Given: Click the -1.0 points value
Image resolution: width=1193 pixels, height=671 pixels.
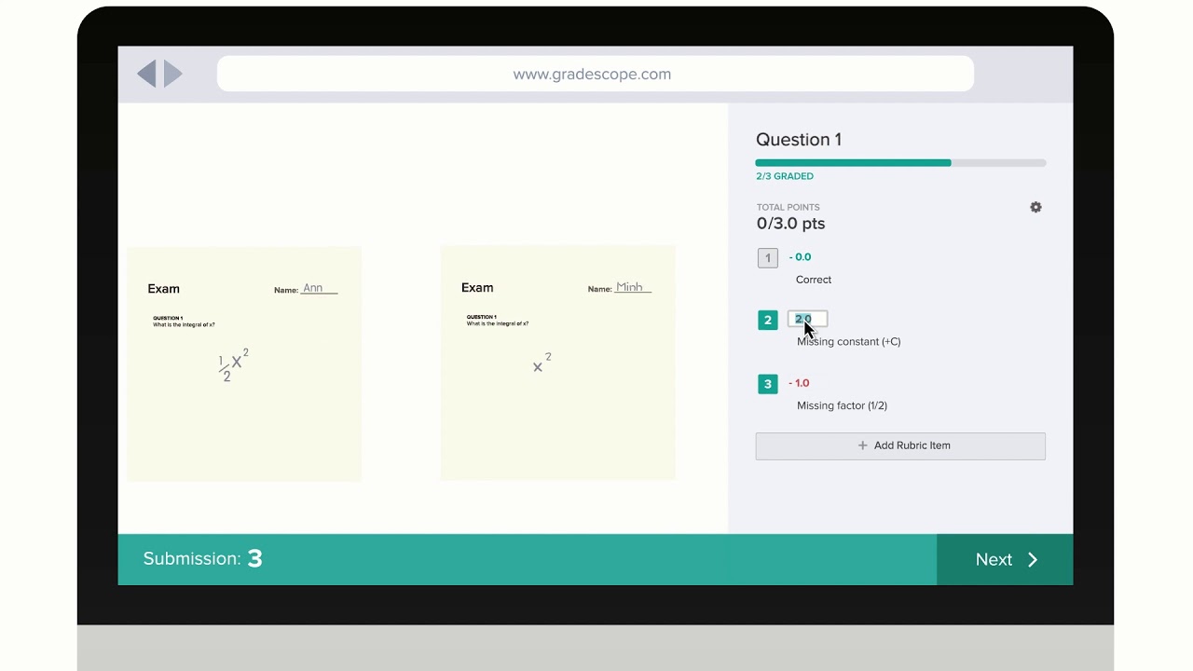Looking at the screenshot, I should pyautogui.click(x=799, y=383).
